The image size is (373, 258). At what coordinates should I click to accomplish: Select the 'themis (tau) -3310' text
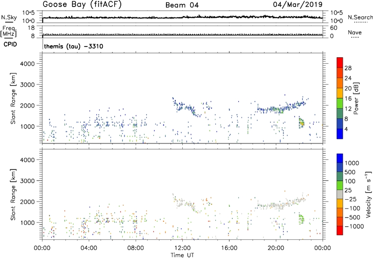click(74, 46)
